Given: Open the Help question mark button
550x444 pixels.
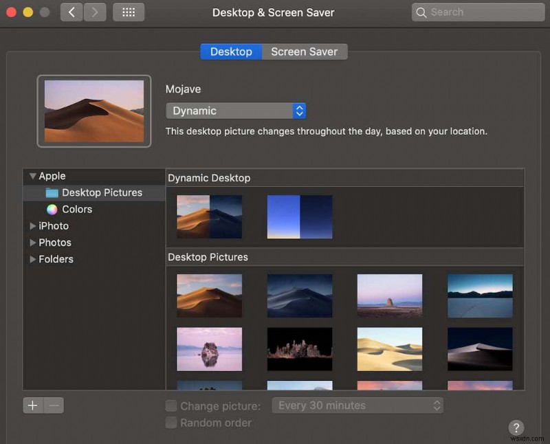Looking at the screenshot, I should [516, 428].
